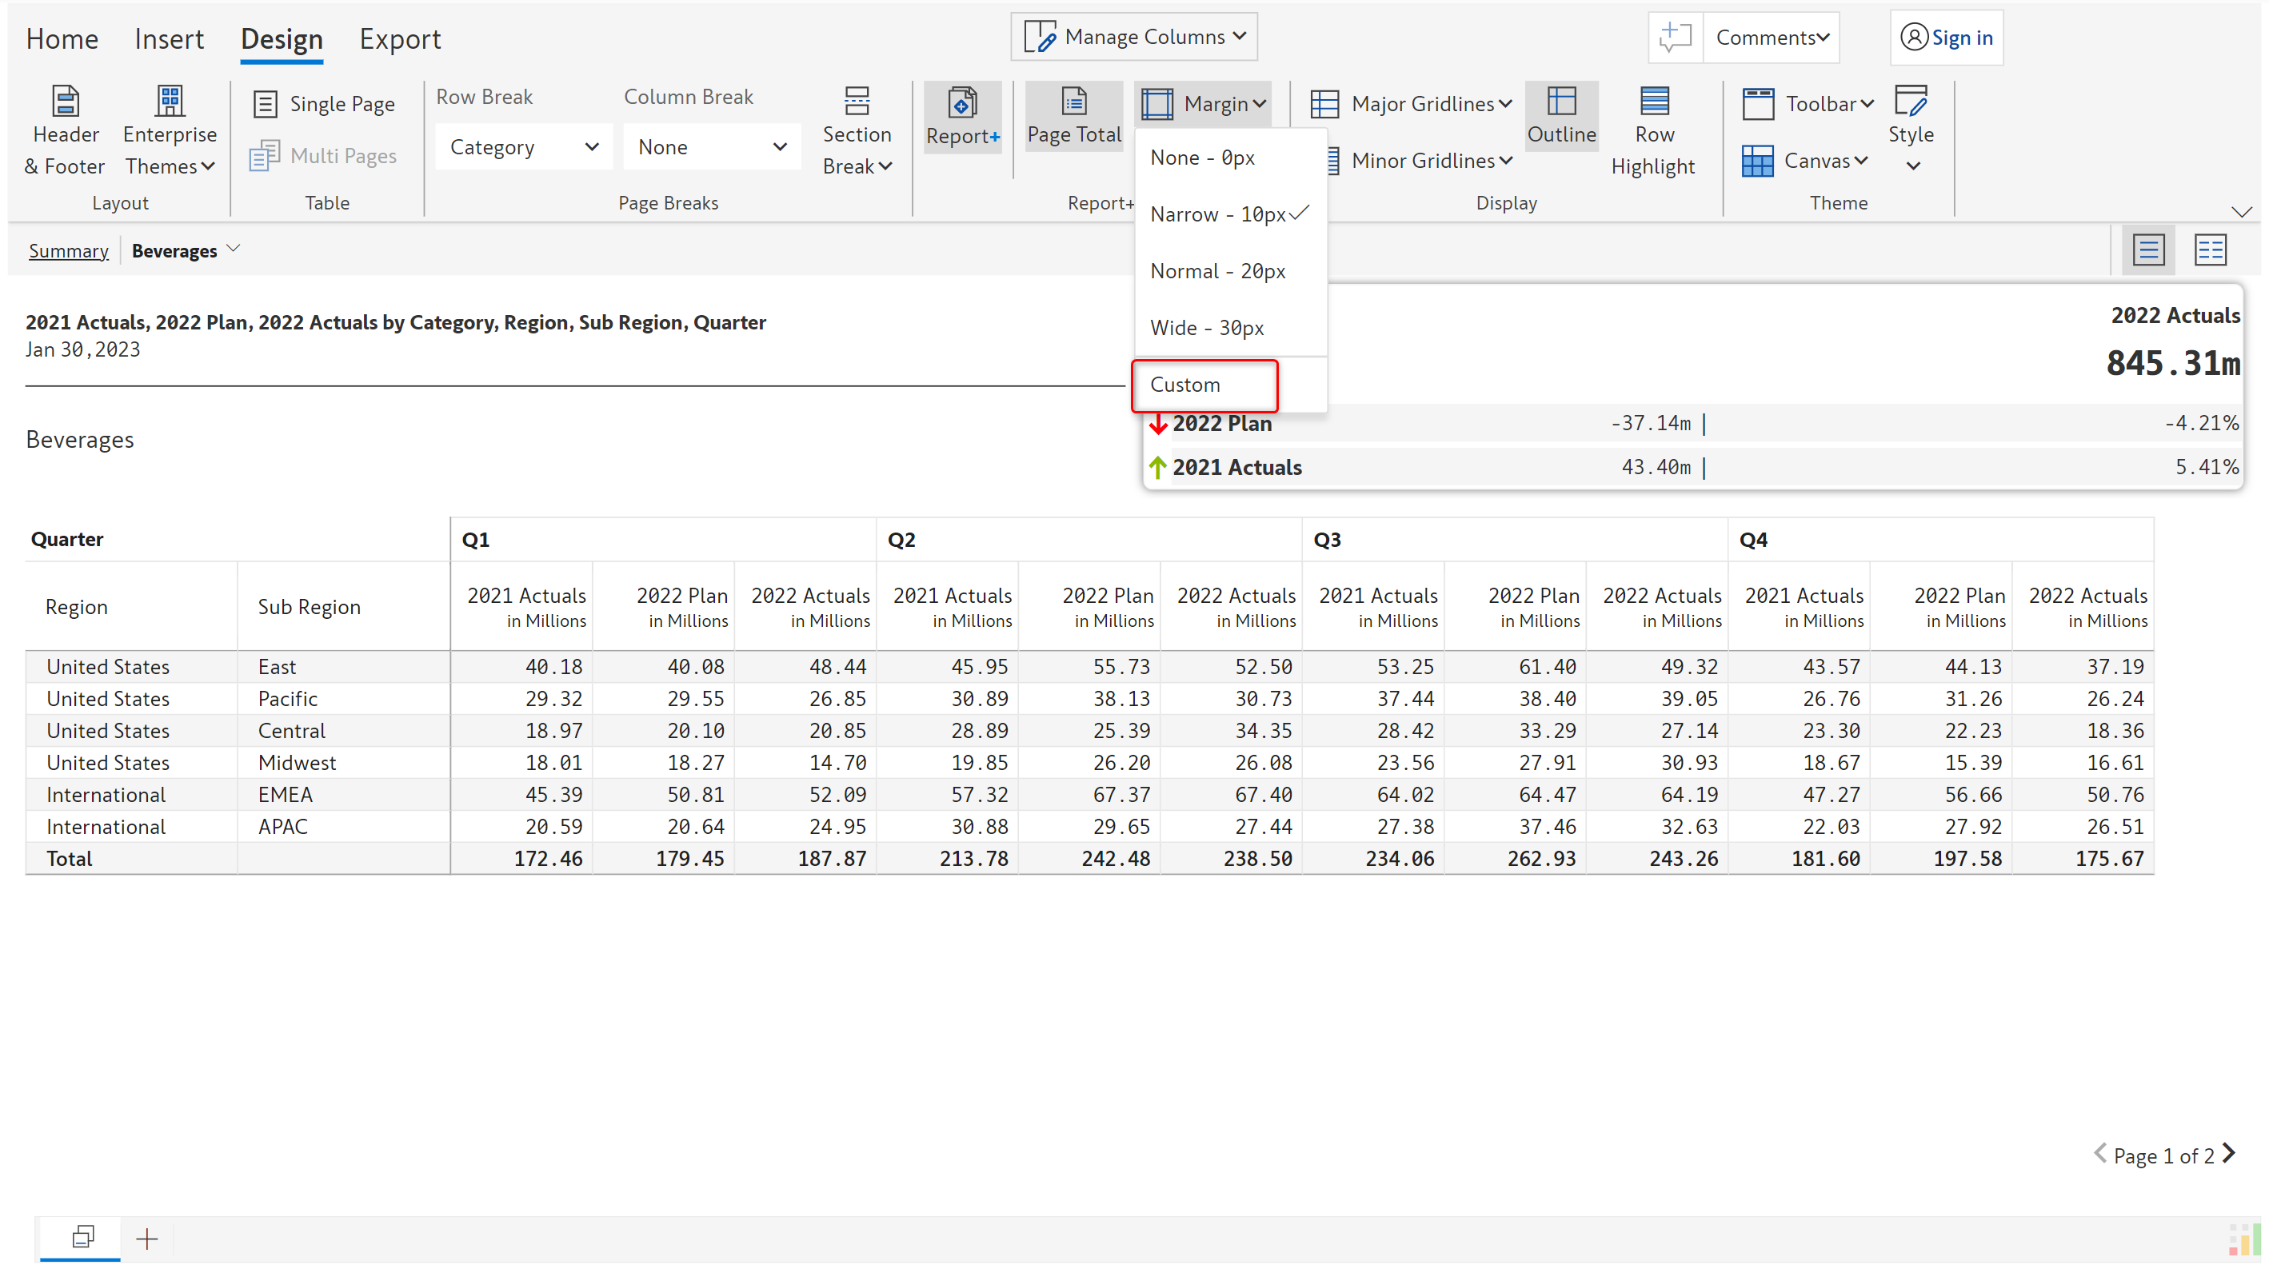Open the Report+ feature icon
Viewport: 2269px width, 1269px height.
pos(962,103)
